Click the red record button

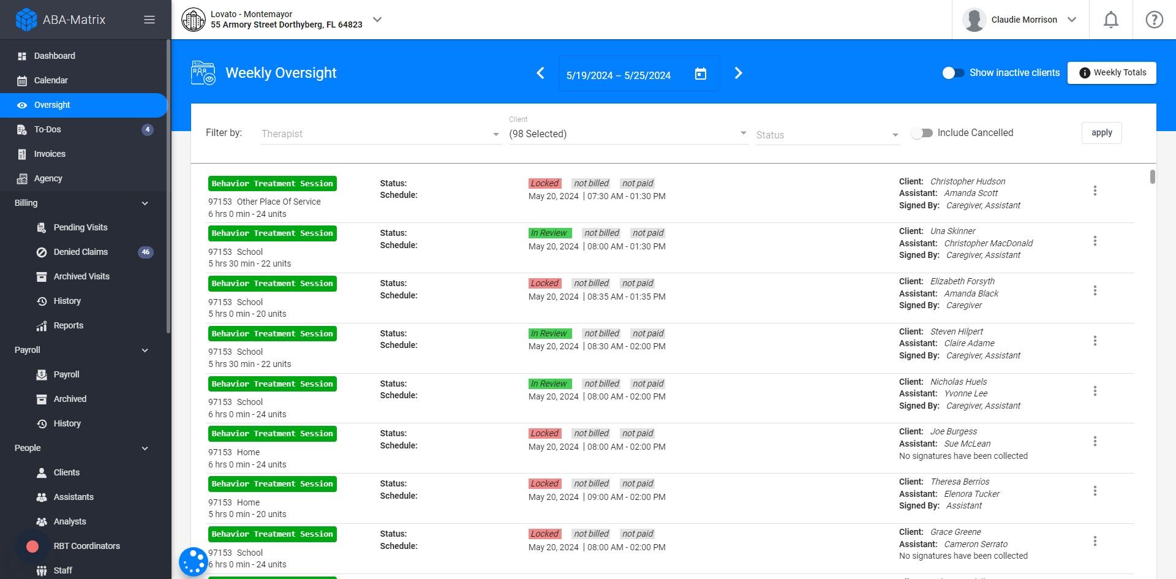pos(32,547)
